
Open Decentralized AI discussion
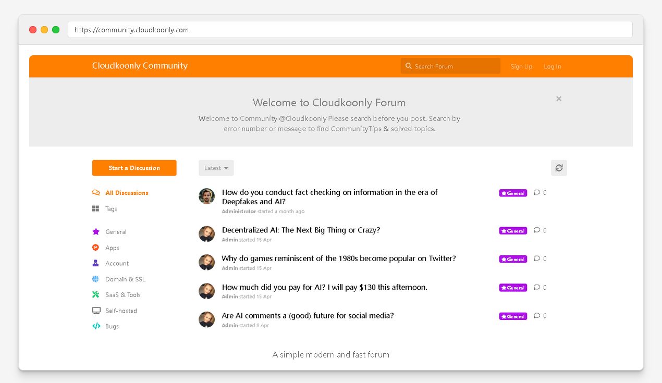301,230
